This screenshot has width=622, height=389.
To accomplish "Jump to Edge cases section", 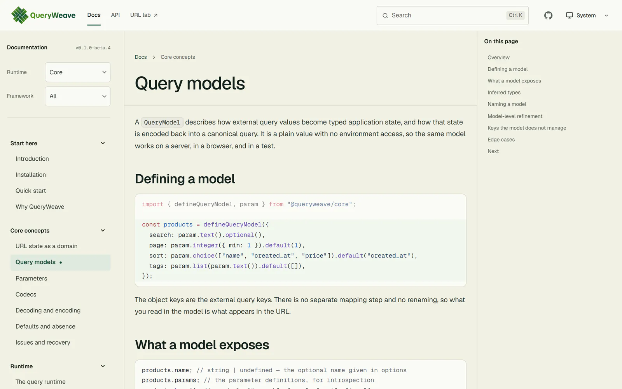I will click(x=501, y=139).
